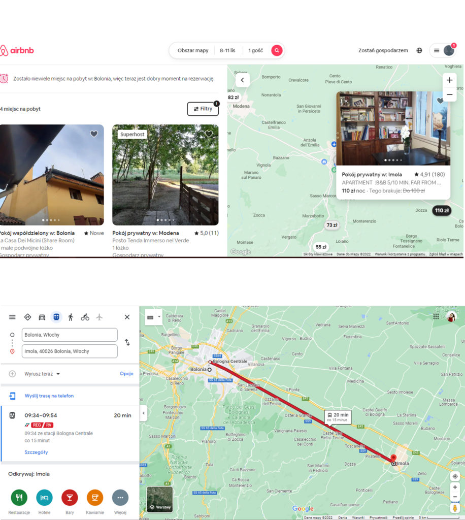Open the Warstwy layers thumbnail
This screenshot has width=465, height=520.
tap(159, 500)
